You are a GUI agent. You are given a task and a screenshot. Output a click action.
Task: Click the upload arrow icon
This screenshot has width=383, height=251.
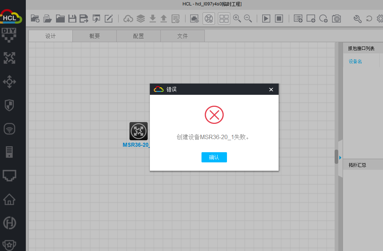pos(164,19)
